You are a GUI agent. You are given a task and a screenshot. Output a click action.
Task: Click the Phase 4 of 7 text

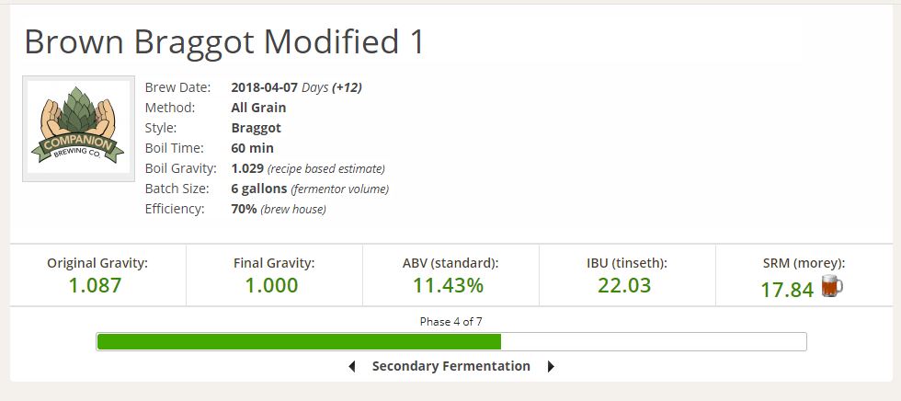point(451,322)
